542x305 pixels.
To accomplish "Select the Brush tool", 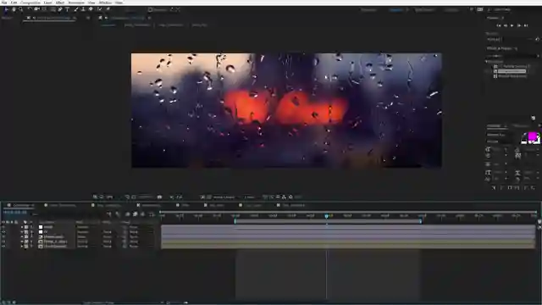I will point(75,9).
